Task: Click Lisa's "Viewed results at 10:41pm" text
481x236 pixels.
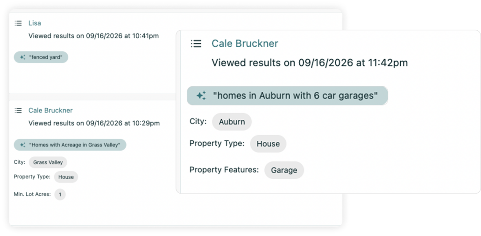Action: click(x=93, y=36)
